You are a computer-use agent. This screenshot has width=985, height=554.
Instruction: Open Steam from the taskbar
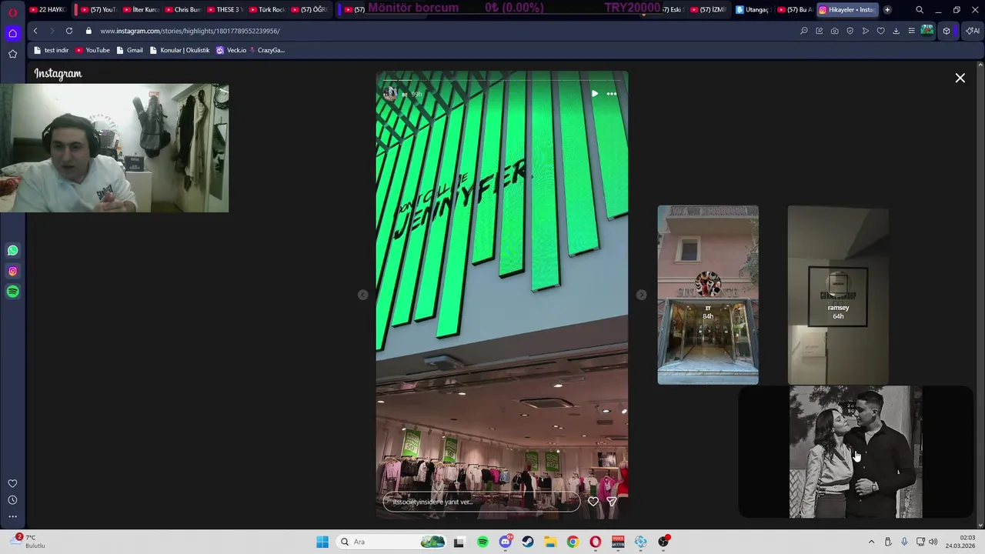[528, 542]
